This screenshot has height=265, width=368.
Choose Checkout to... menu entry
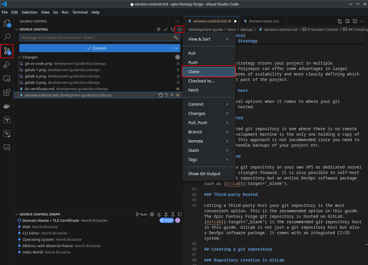pos(209,81)
